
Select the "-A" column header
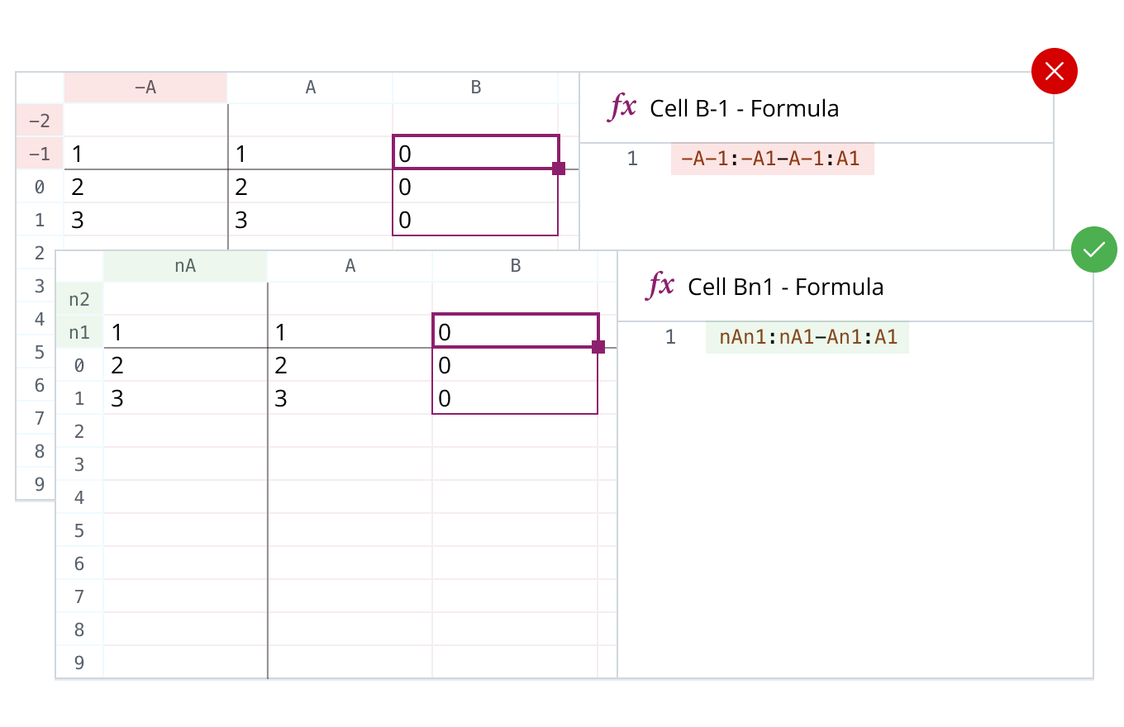pyautogui.click(x=145, y=88)
